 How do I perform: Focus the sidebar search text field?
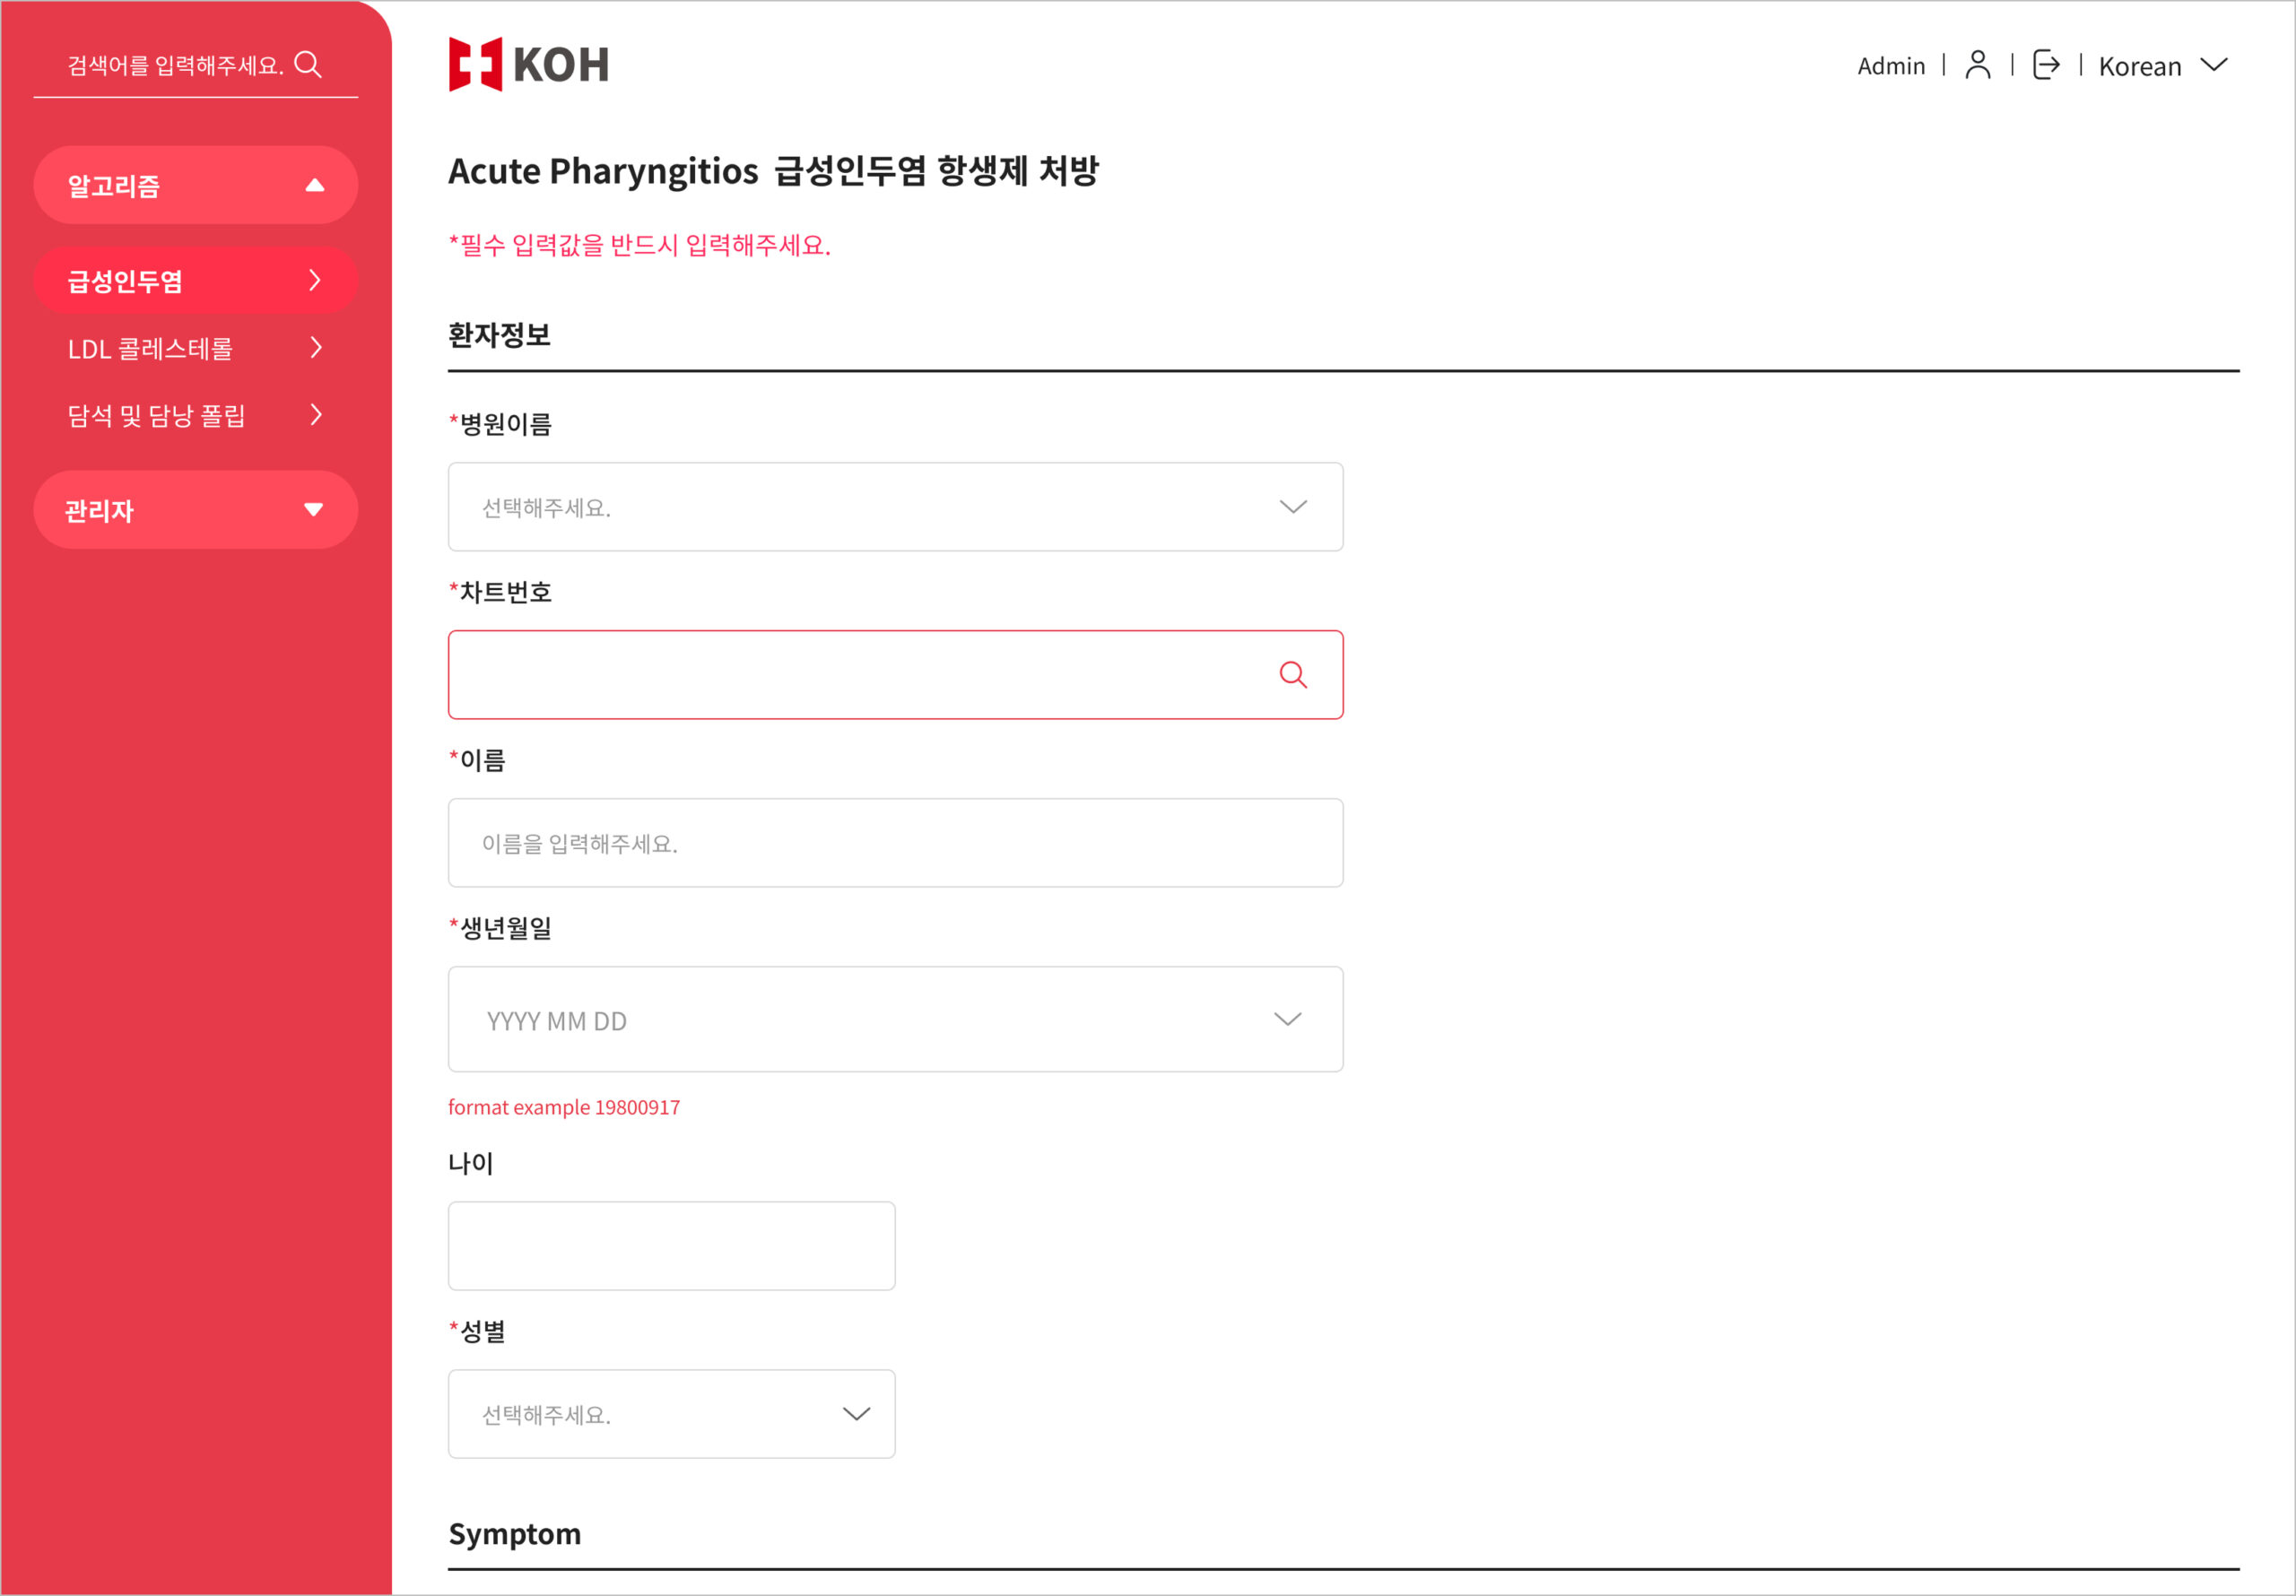(x=175, y=66)
